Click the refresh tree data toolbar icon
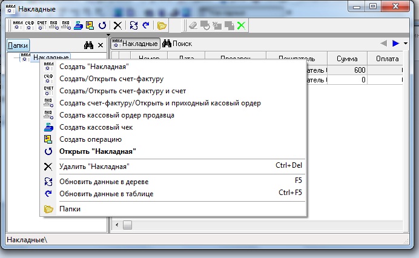 tap(134, 25)
